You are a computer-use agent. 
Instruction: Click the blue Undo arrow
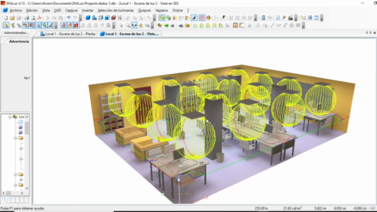point(68,18)
